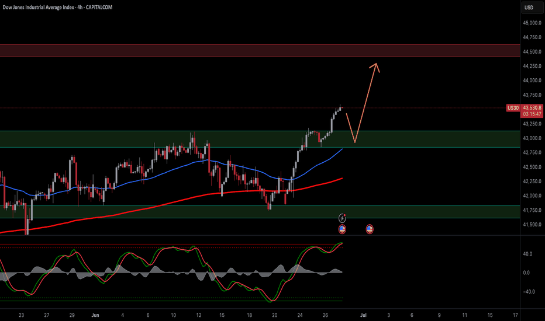Click the 41,750.0 price axis label

pyautogui.click(x=532, y=210)
